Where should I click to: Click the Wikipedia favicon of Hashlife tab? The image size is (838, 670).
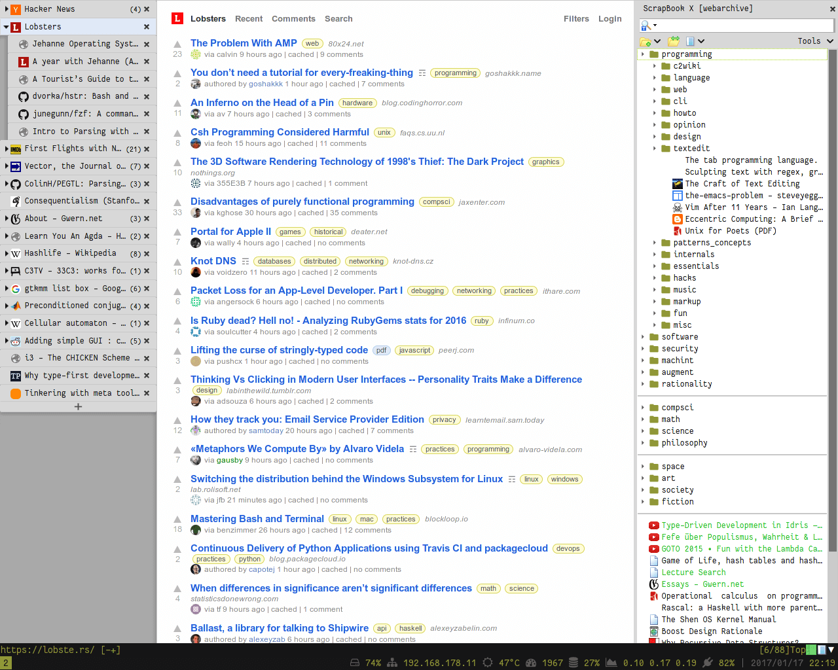(x=16, y=253)
